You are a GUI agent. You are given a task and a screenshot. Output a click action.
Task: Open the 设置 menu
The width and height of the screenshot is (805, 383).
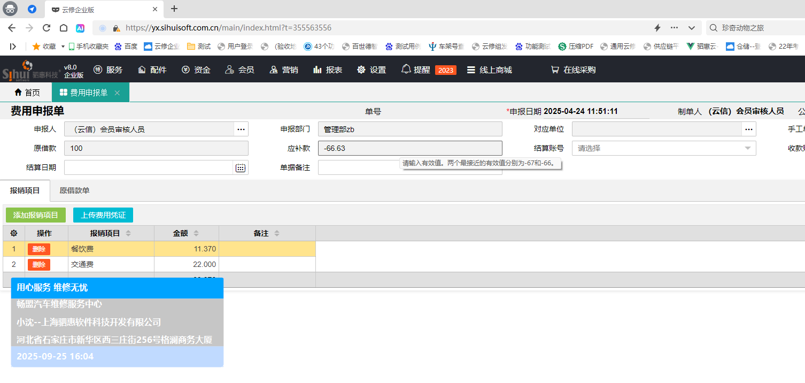pos(371,70)
